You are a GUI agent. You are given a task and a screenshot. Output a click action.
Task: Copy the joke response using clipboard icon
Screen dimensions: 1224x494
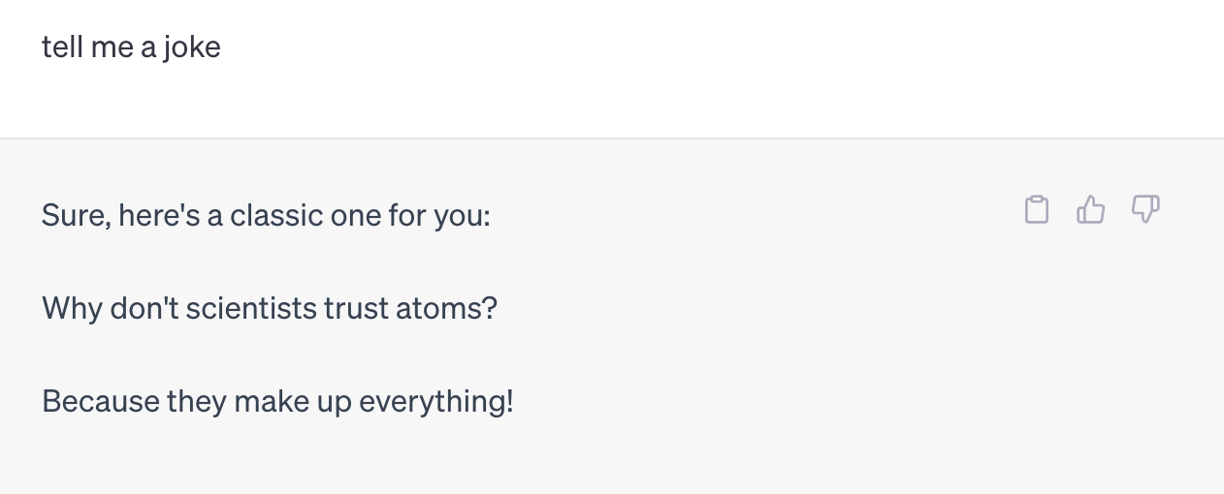click(1037, 209)
